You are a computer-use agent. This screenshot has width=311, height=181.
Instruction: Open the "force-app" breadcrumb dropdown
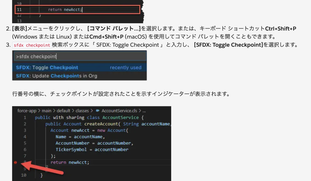point(27,111)
